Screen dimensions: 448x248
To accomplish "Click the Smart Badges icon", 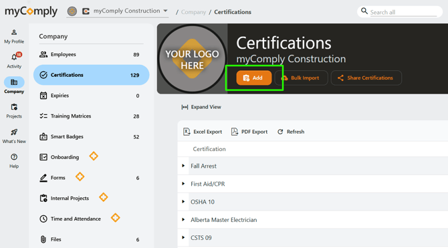I will [x=43, y=136].
